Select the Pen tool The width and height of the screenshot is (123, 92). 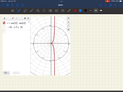[x=19, y=10]
